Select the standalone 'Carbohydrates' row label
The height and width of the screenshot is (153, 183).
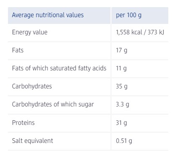click(32, 86)
